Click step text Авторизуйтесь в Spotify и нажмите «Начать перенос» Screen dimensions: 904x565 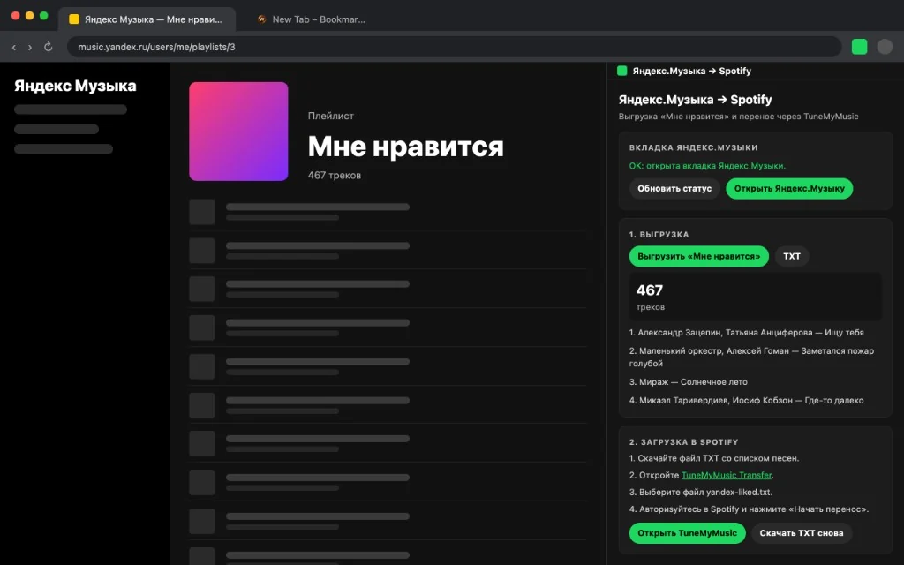749,509
